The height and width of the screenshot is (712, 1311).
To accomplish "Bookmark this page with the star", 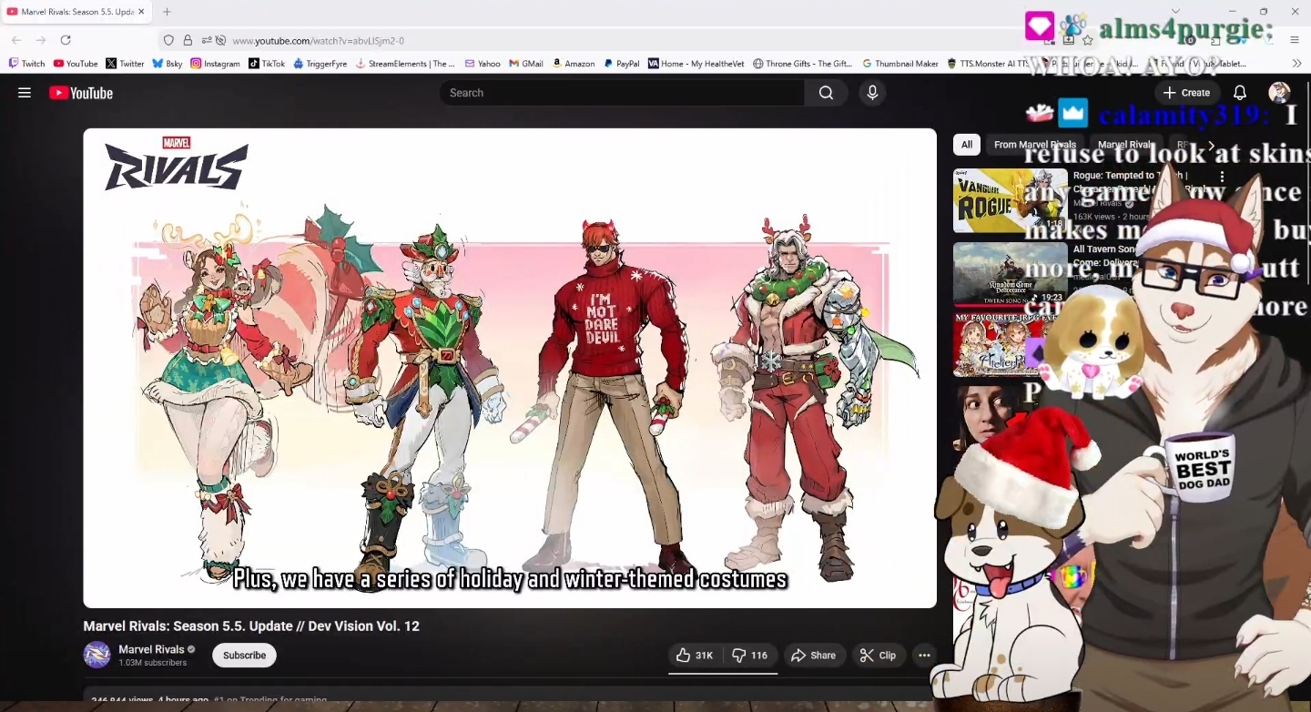I will tap(1087, 40).
